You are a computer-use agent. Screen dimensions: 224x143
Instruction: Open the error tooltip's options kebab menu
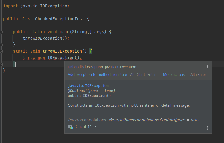point(208,66)
